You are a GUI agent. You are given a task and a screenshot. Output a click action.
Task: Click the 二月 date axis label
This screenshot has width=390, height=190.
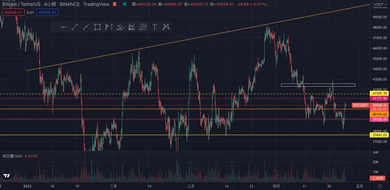[x=113, y=186]
